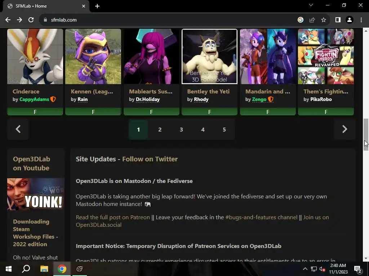The height and width of the screenshot is (276, 369).
Task: Go to pagination page 3
Action: (x=181, y=129)
